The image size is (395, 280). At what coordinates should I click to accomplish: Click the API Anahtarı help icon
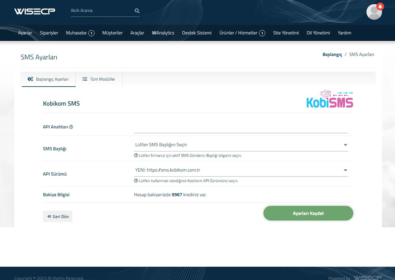coord(71,127)
